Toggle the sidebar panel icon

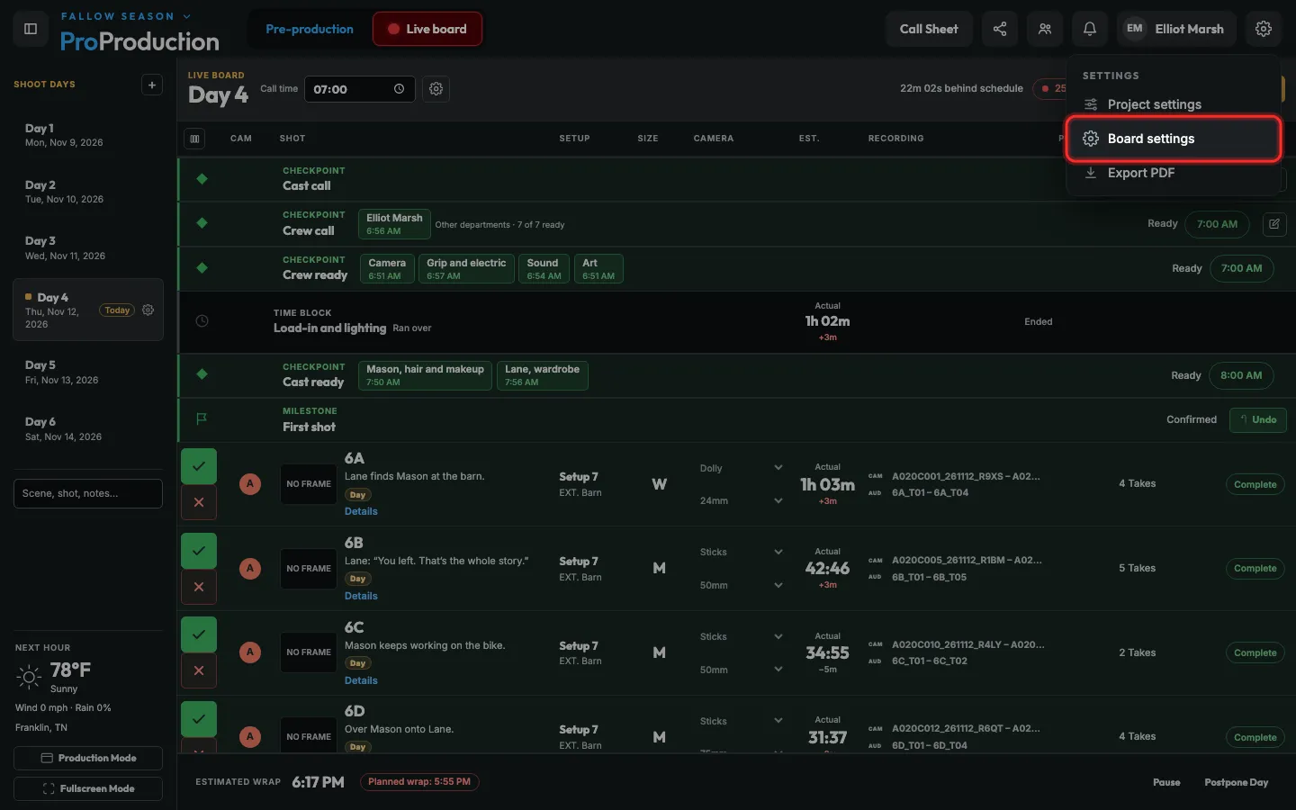[x=31, y=29]
